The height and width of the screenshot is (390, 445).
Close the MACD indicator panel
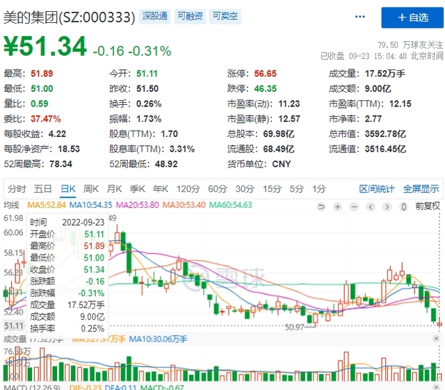click(x=436, y=387)
